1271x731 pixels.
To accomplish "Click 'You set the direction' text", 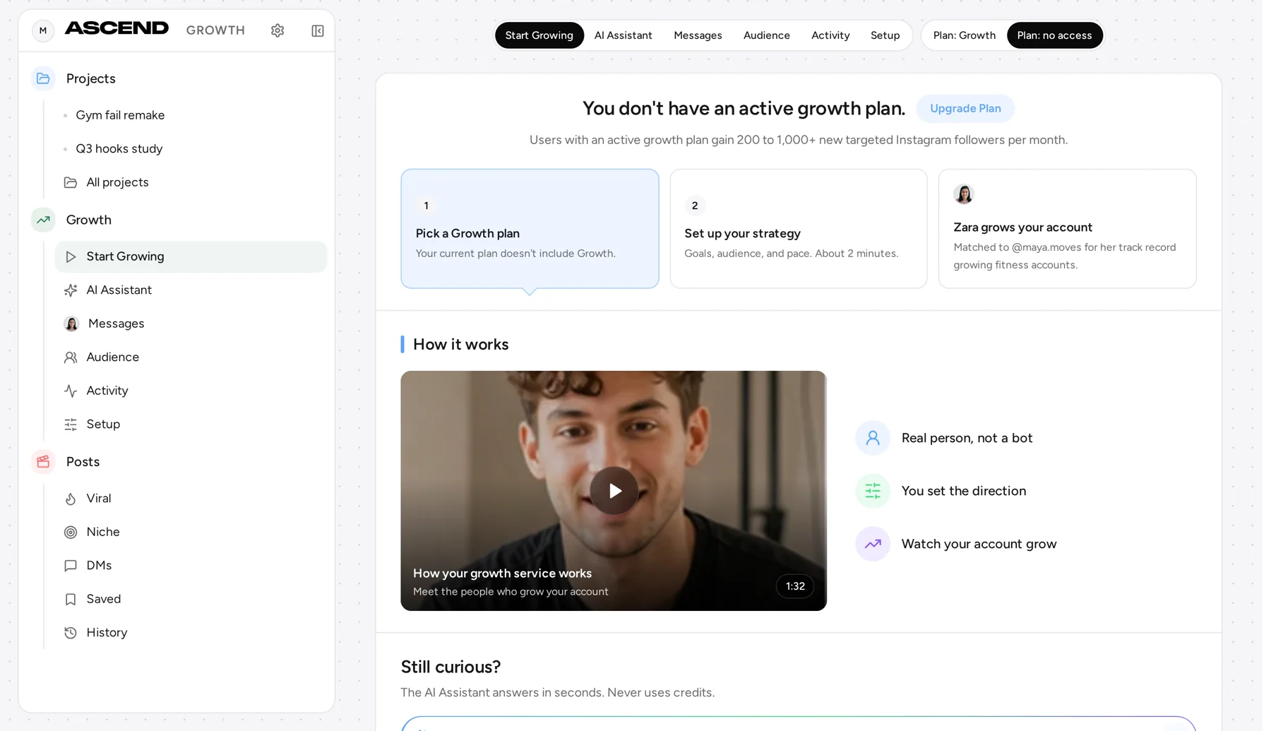I will [963, 491].
